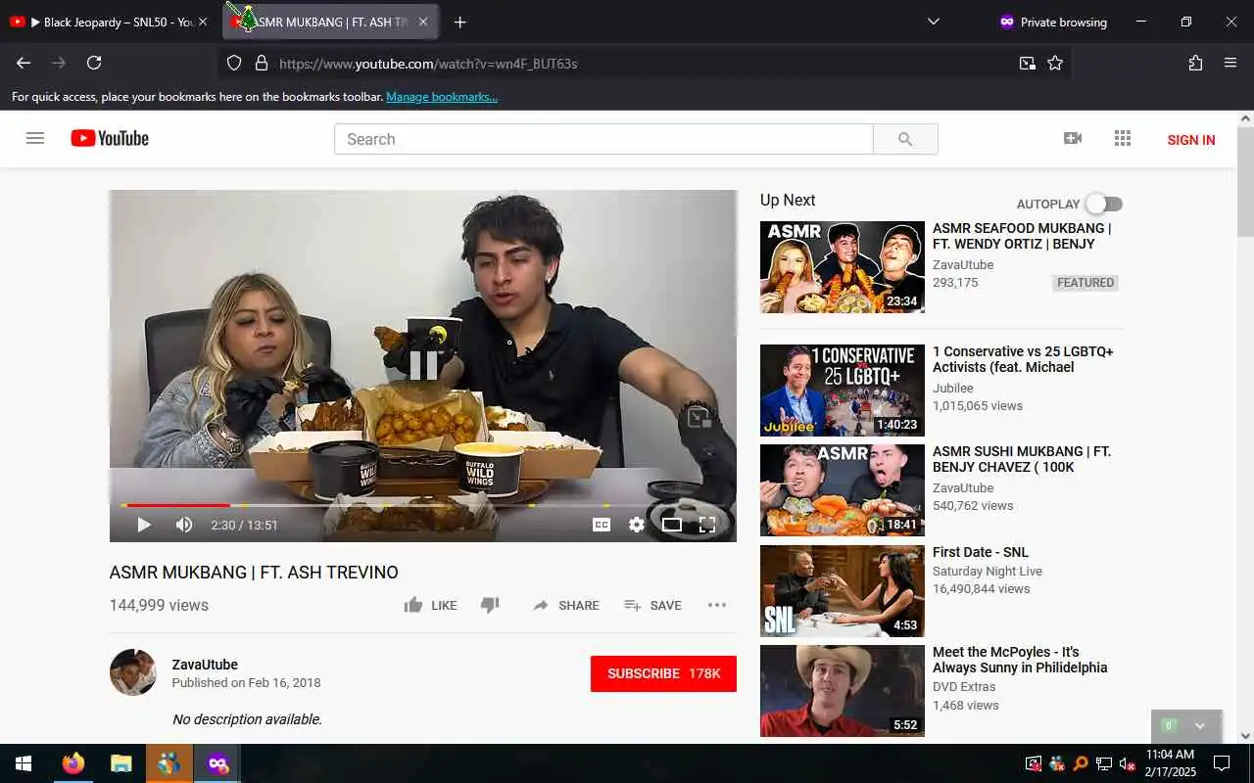Toggle the Autoplay switch
Viewport: 1254px width, 783px height.
coord(1103,204)
